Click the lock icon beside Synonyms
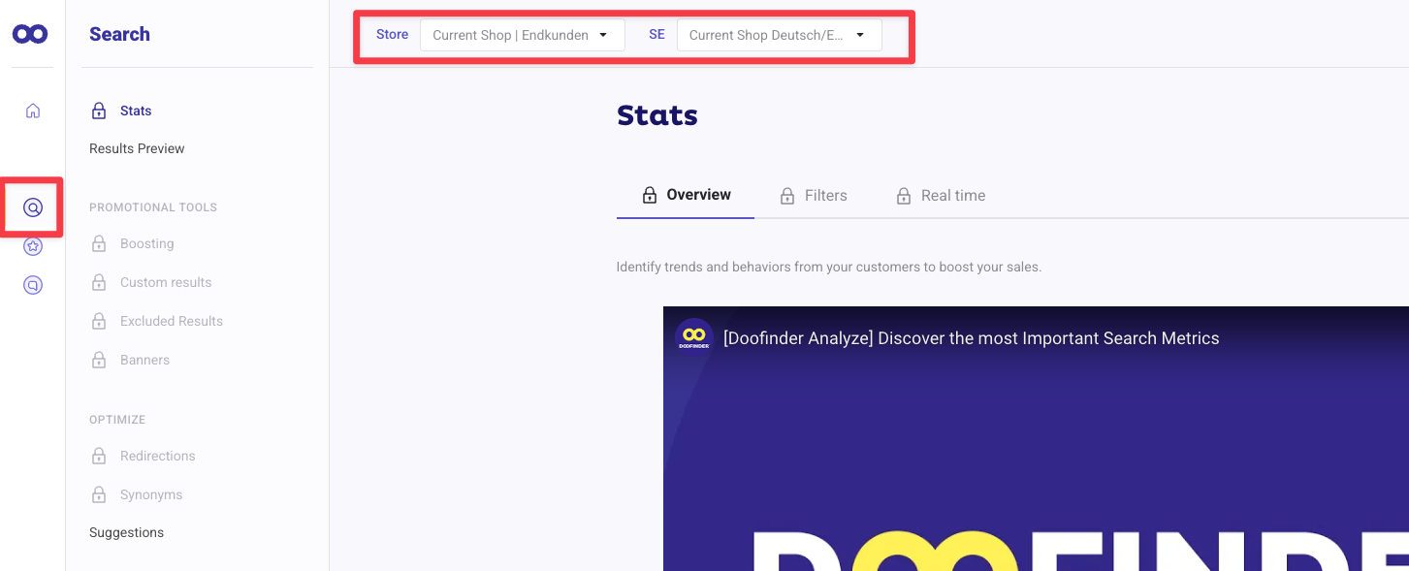The image size is (1409, 571). [x=99, y=494]
